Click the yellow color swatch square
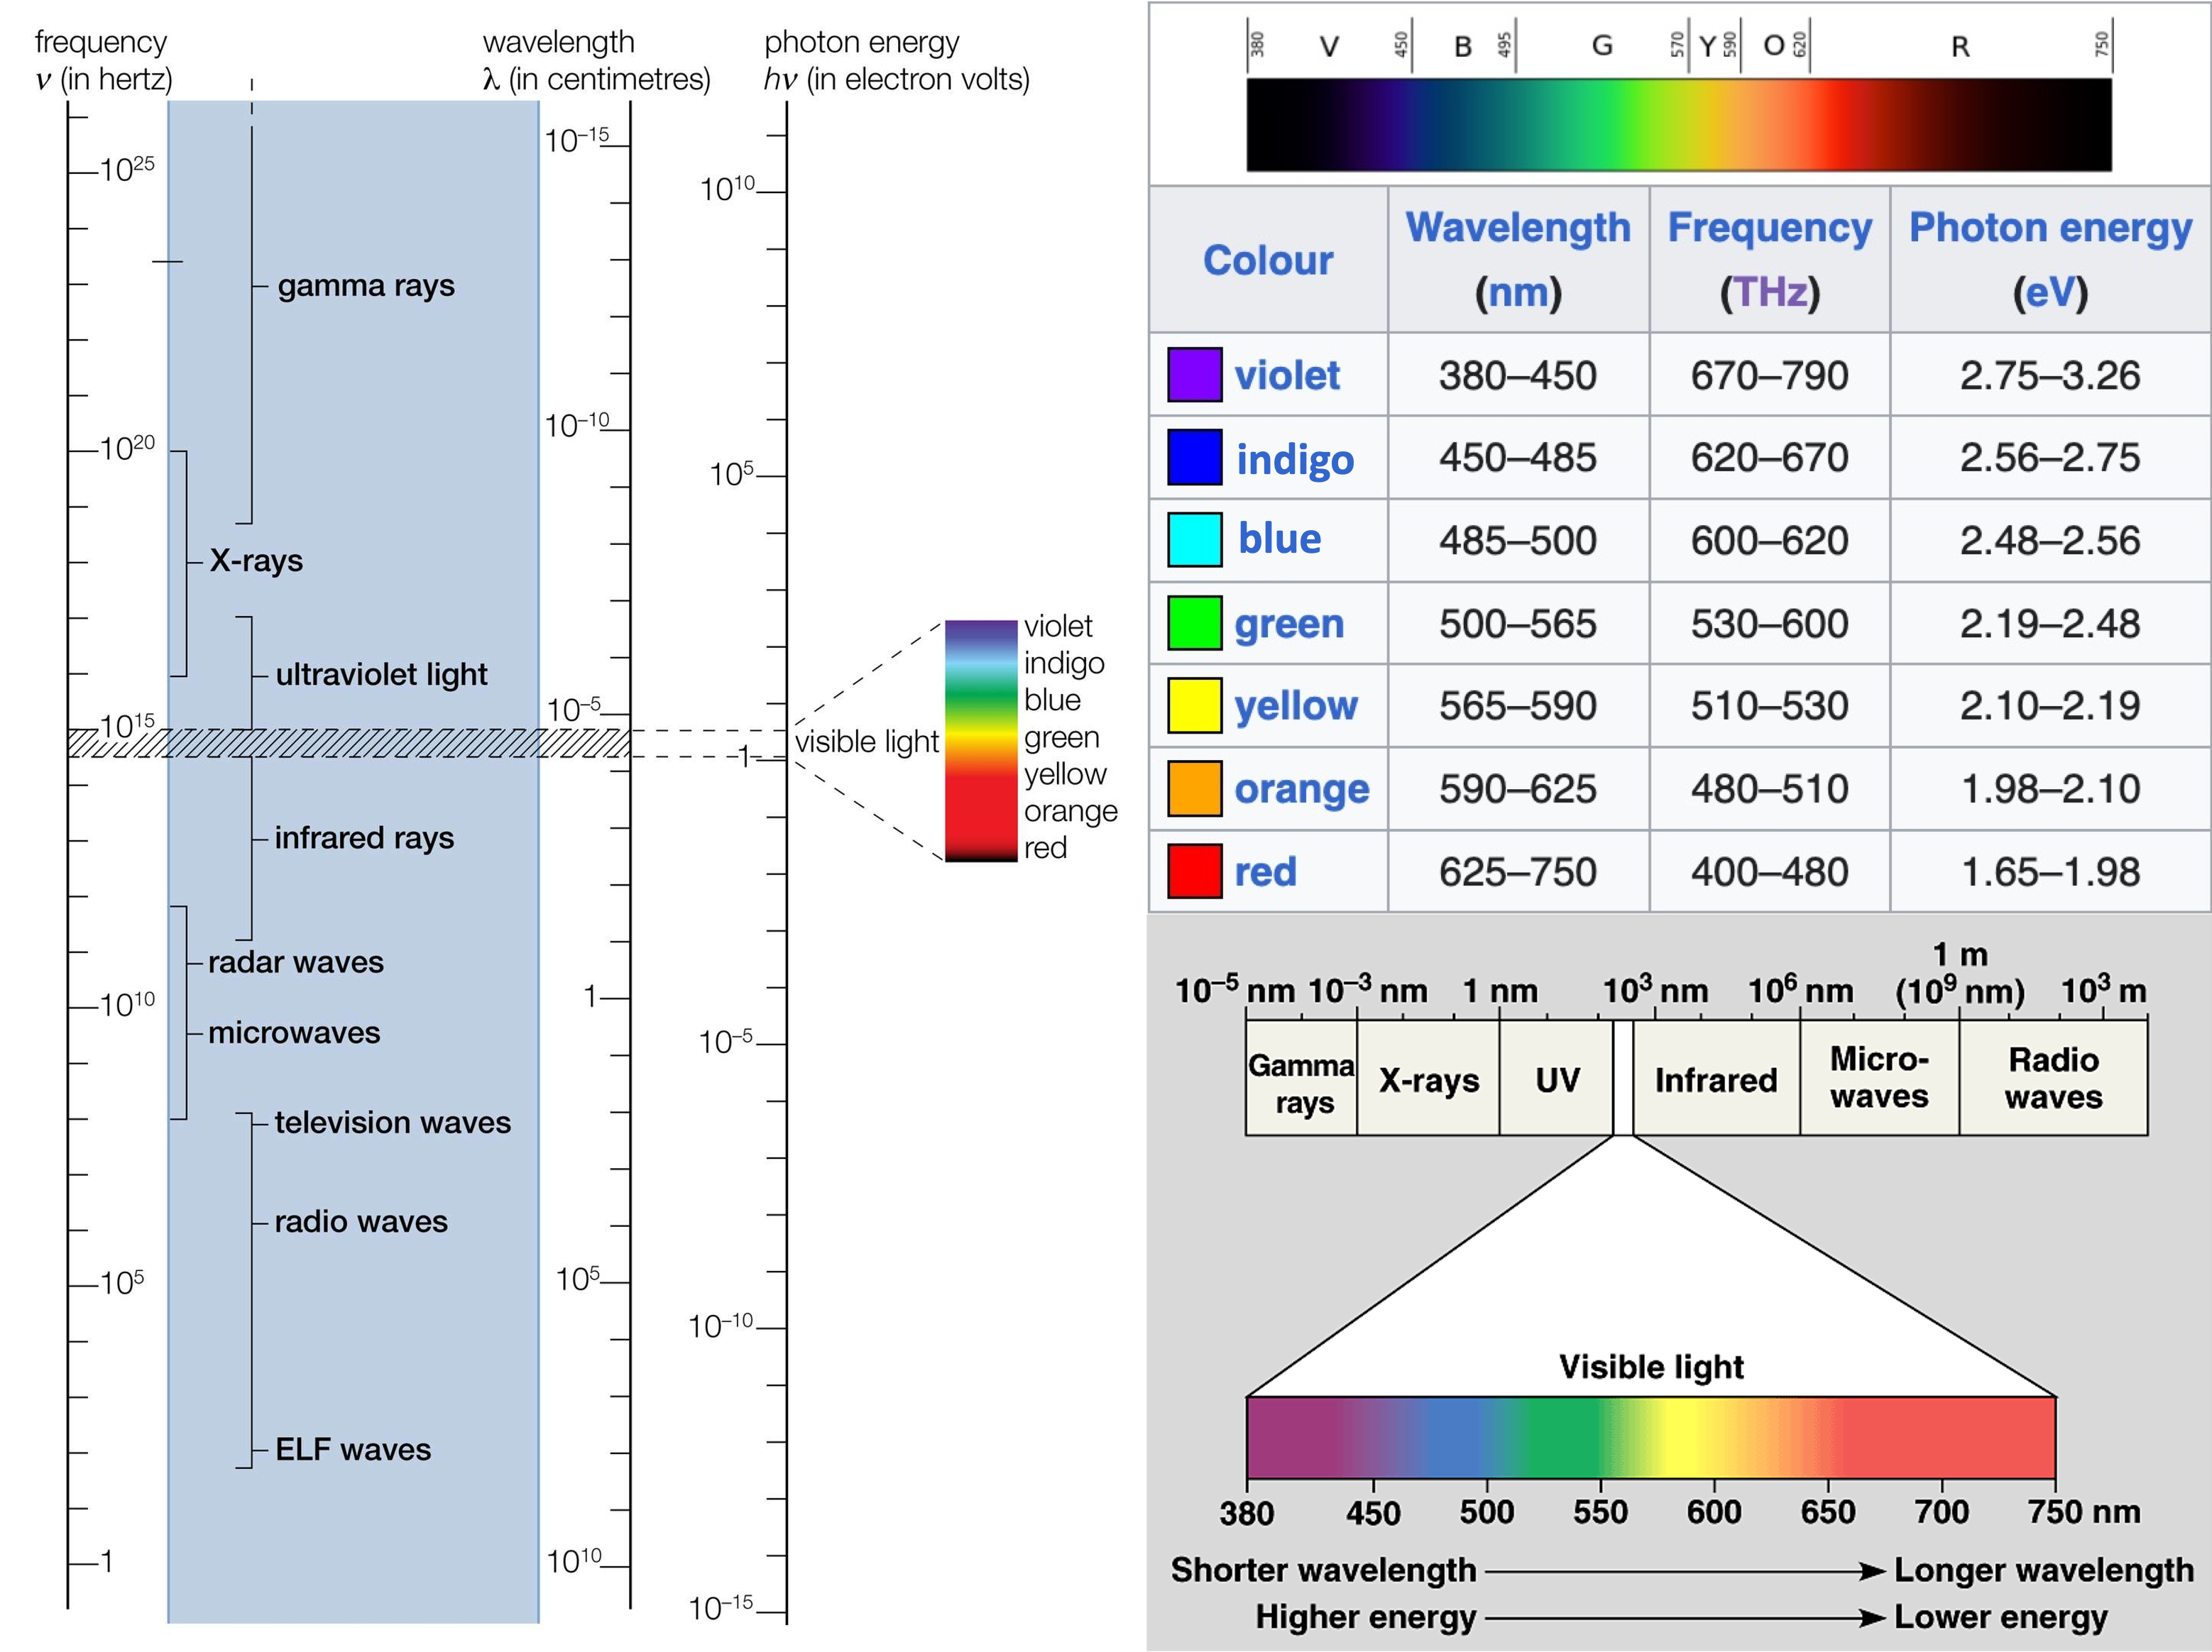2212x1652 pixels. coord(1194,705)
